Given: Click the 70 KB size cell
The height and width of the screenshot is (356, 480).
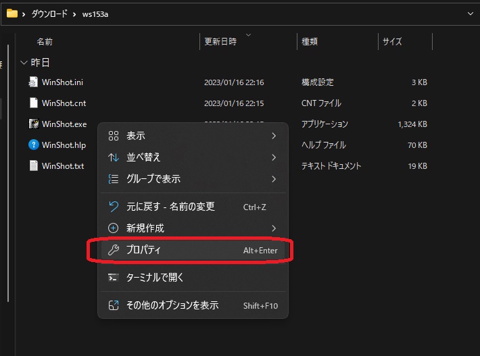Looking at the screenshot, I should (417, 145).
